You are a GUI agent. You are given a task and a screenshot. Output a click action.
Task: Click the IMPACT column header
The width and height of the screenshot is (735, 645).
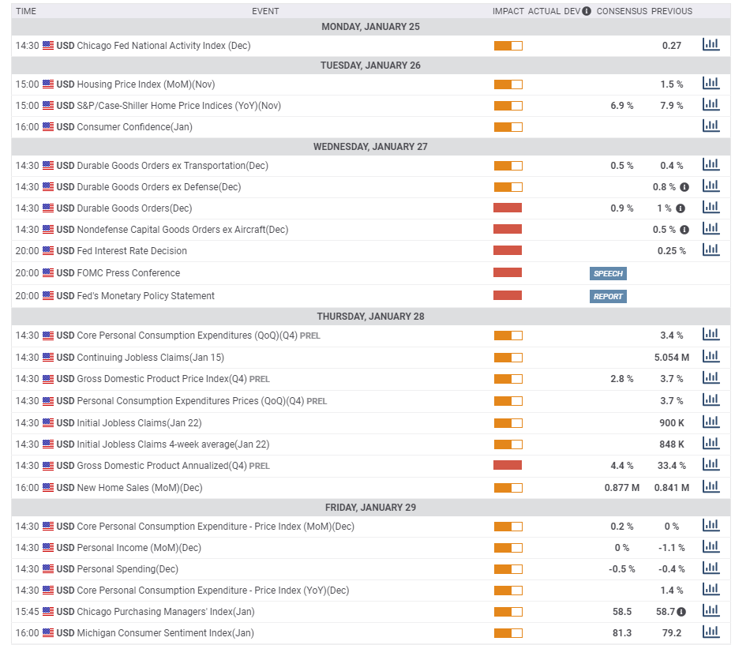(508, 11)
